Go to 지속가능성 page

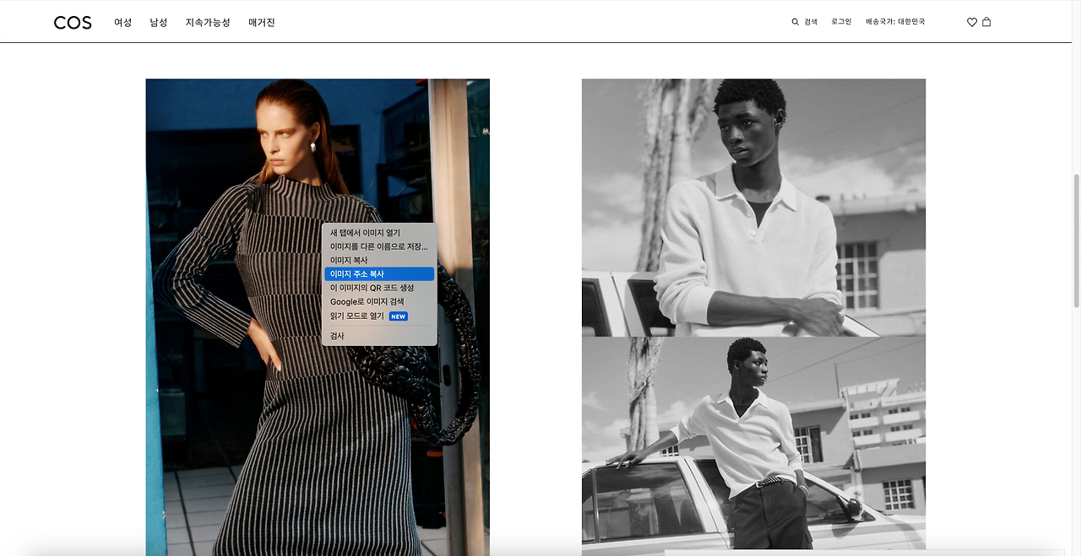(208, 23)
